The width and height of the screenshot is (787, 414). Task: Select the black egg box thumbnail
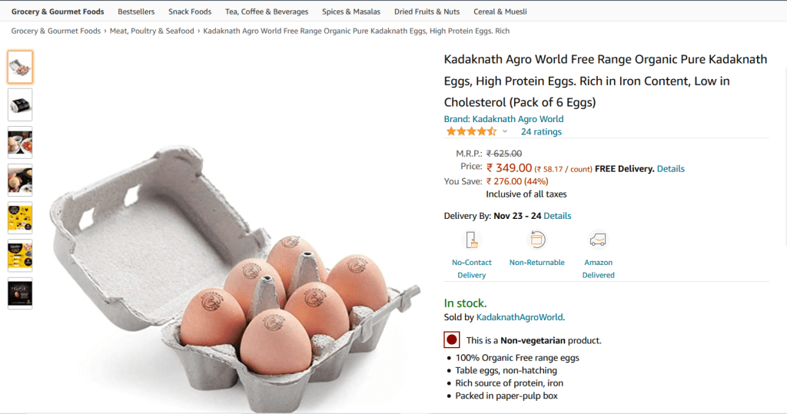pos(20,104)
